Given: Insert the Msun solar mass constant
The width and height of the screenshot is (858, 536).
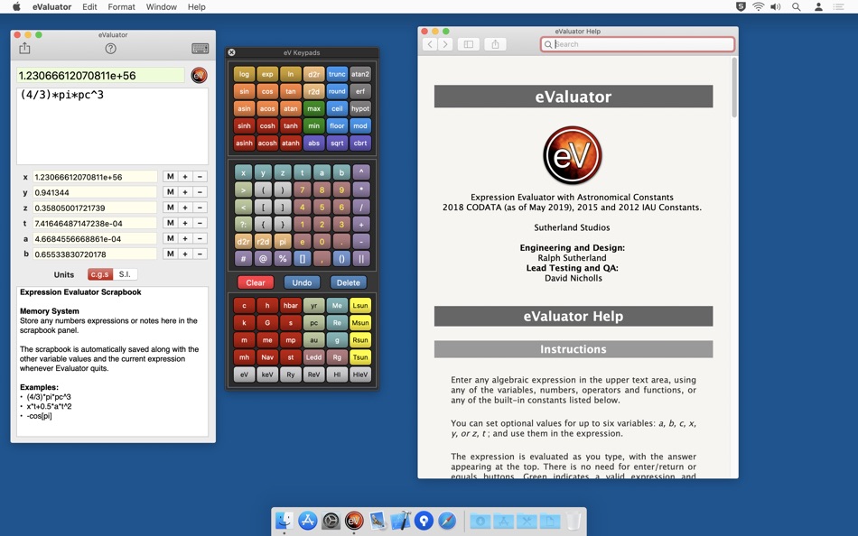Looking at the screenshot, I should pos(360,323).
